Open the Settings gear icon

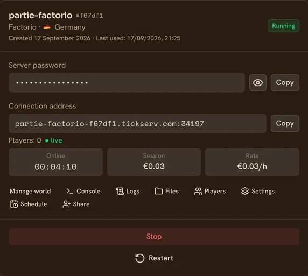pyautogui.click(x=245, y=191)
